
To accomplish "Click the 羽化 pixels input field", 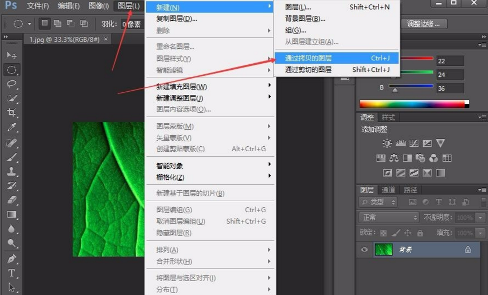I will click(x=131, y=23).
